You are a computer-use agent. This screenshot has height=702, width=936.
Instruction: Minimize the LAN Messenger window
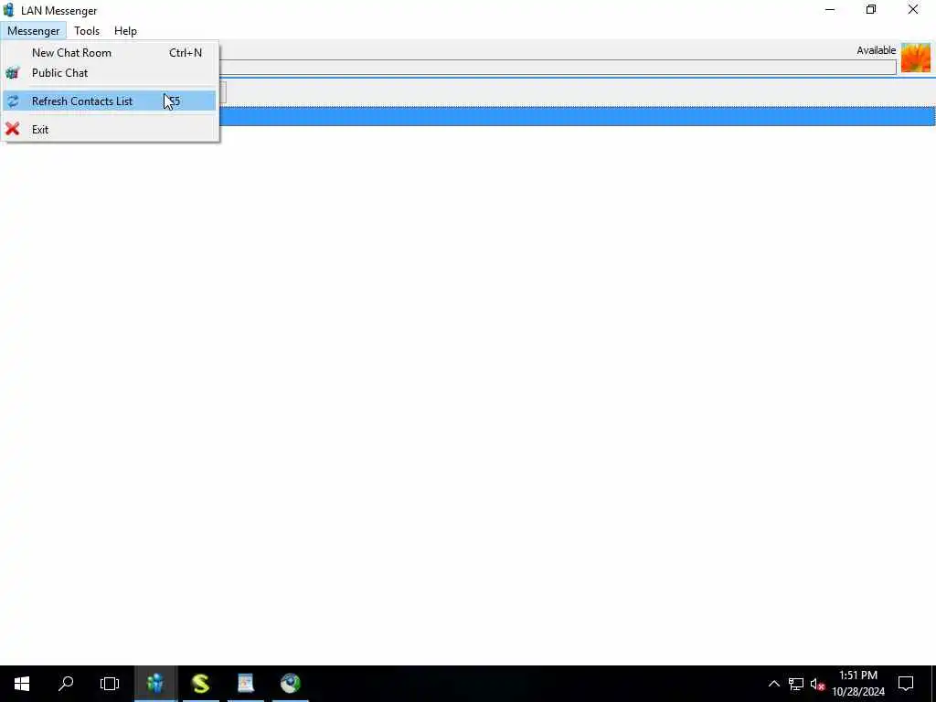pyautogui.click(x=830, y=9)
